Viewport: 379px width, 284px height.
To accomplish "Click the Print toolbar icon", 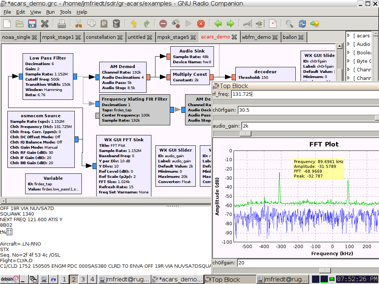I will pos(61,24).
